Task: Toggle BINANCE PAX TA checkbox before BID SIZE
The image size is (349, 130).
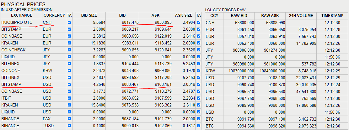Action: pos(69,119)
